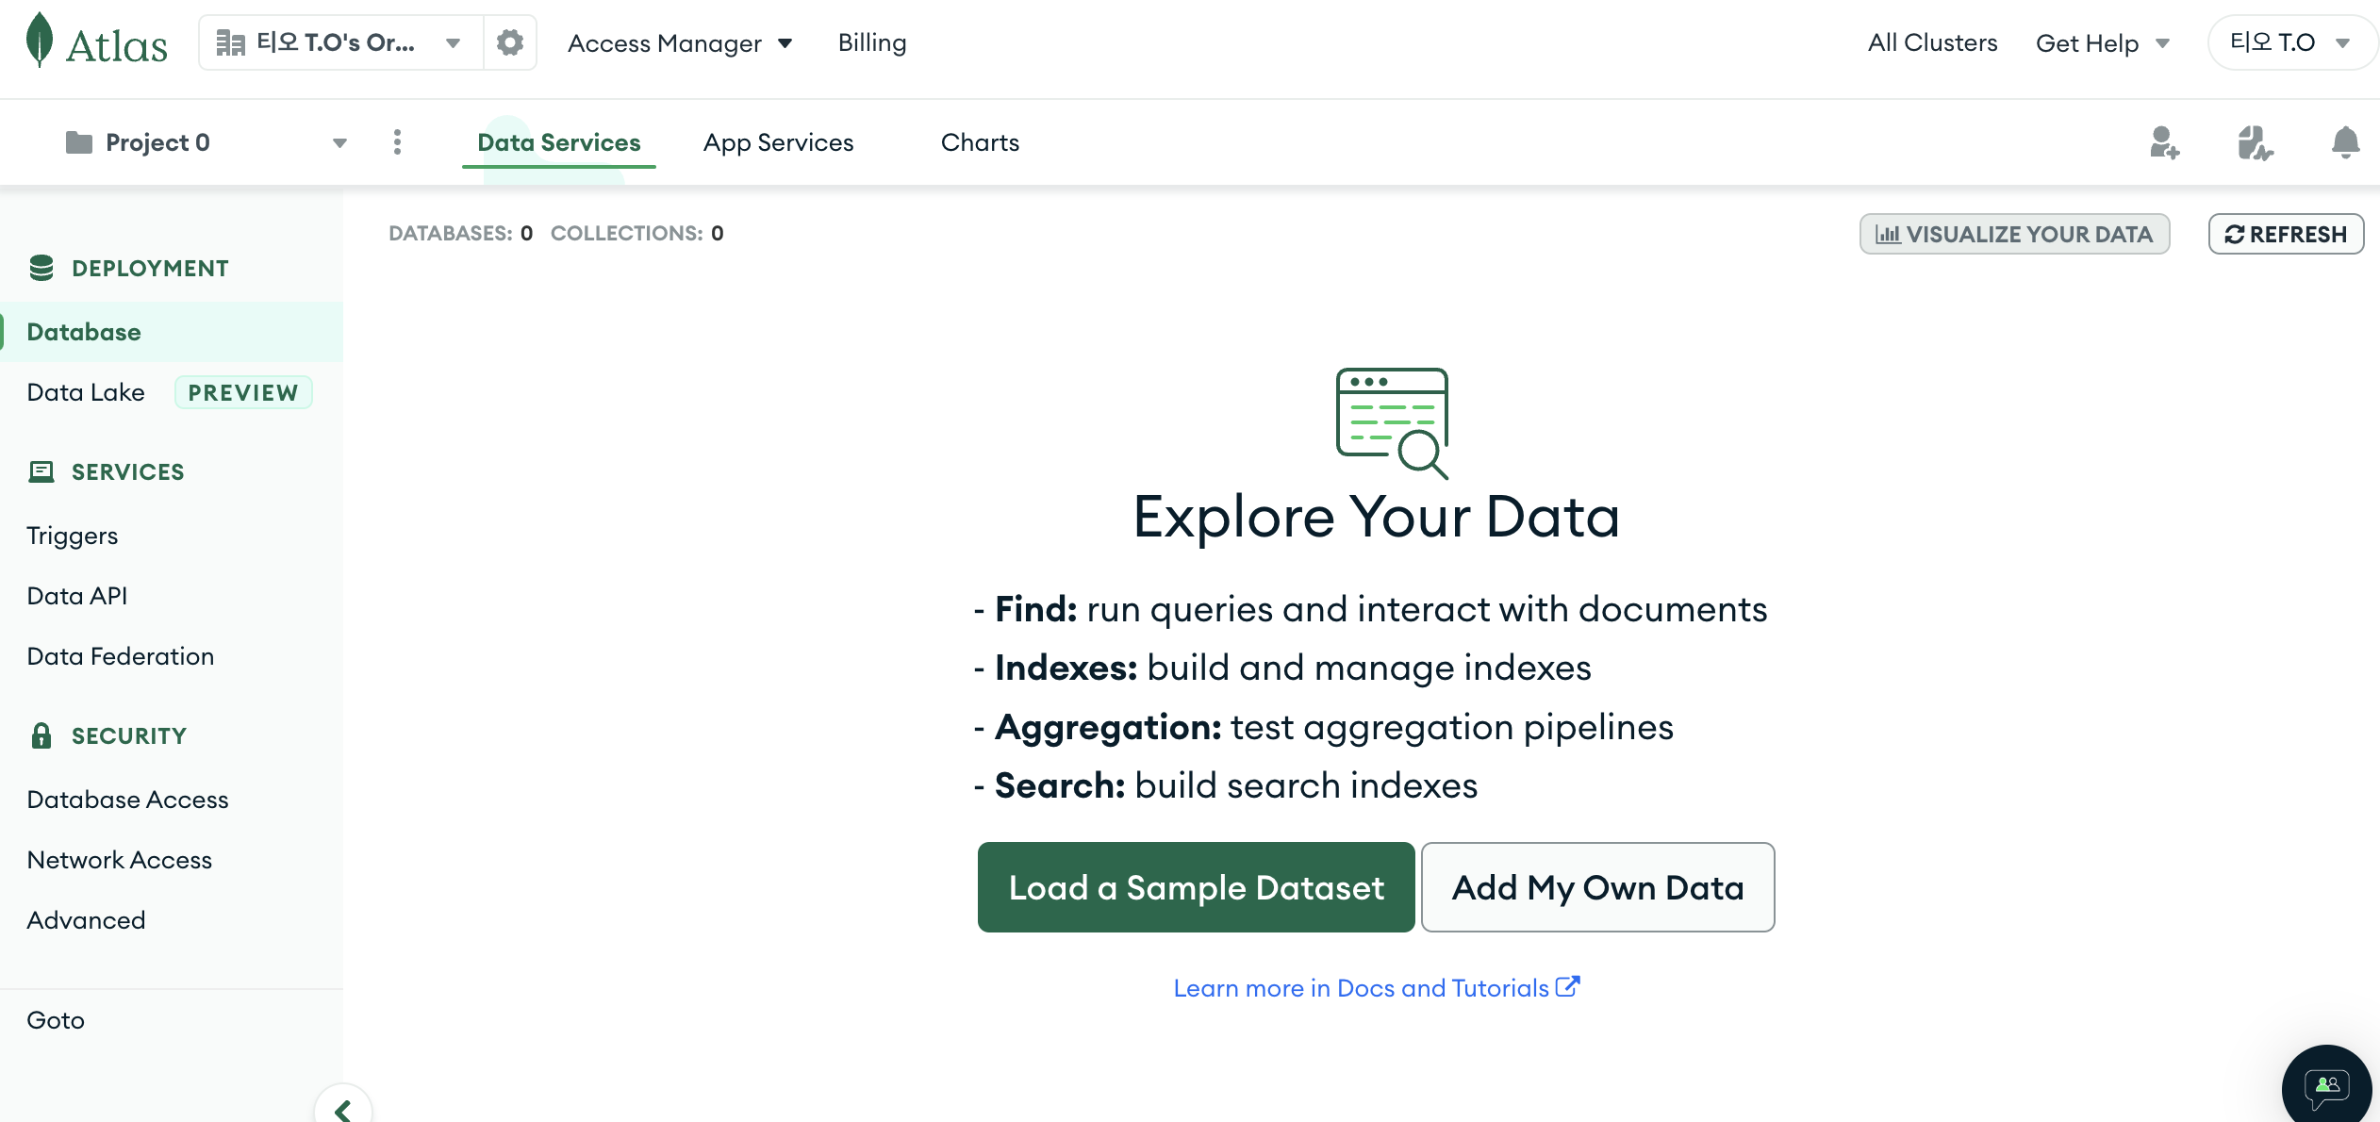Viewport: 2380px width, 1122px height.
Task: Switch to the App Services tab
Action: [x=779, y=142]
